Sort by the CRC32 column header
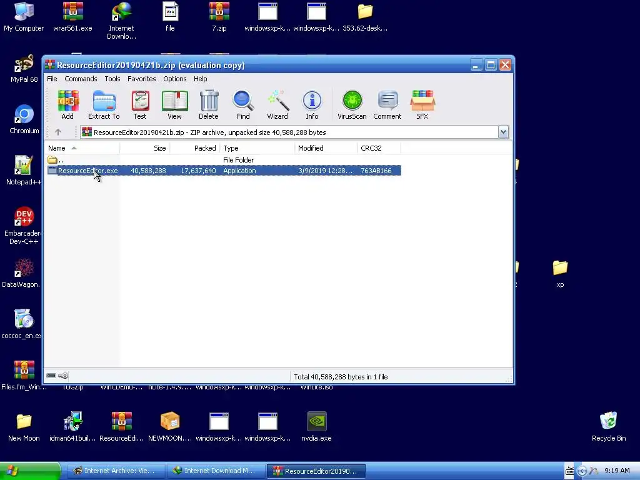 pos(379,148)
